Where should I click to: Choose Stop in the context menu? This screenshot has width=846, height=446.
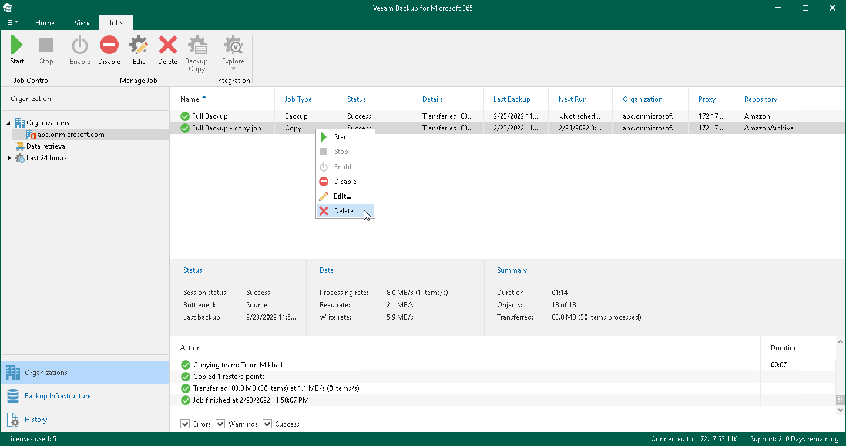pos(345,152)
